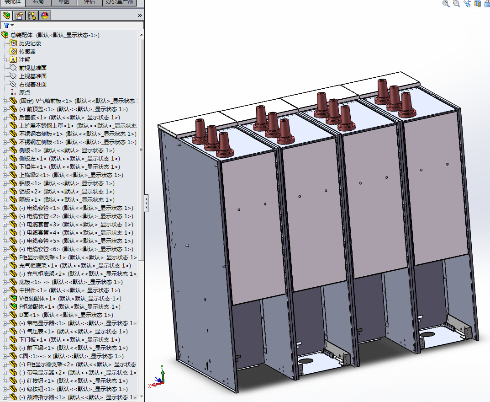Select 电缆套管<6> in the tree
Image resolution: width=490 pixels, height=402 pixels.
[76, 249]
